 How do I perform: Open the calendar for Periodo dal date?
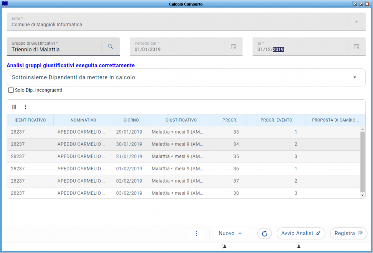pos(233,47)
